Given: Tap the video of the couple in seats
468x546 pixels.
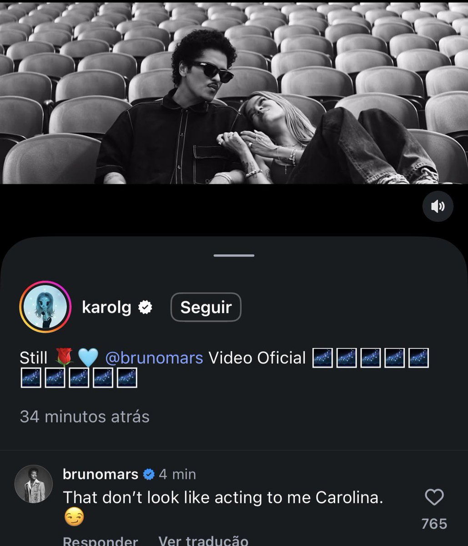Looking at the screenshot, I should click(x=234, y=92).
